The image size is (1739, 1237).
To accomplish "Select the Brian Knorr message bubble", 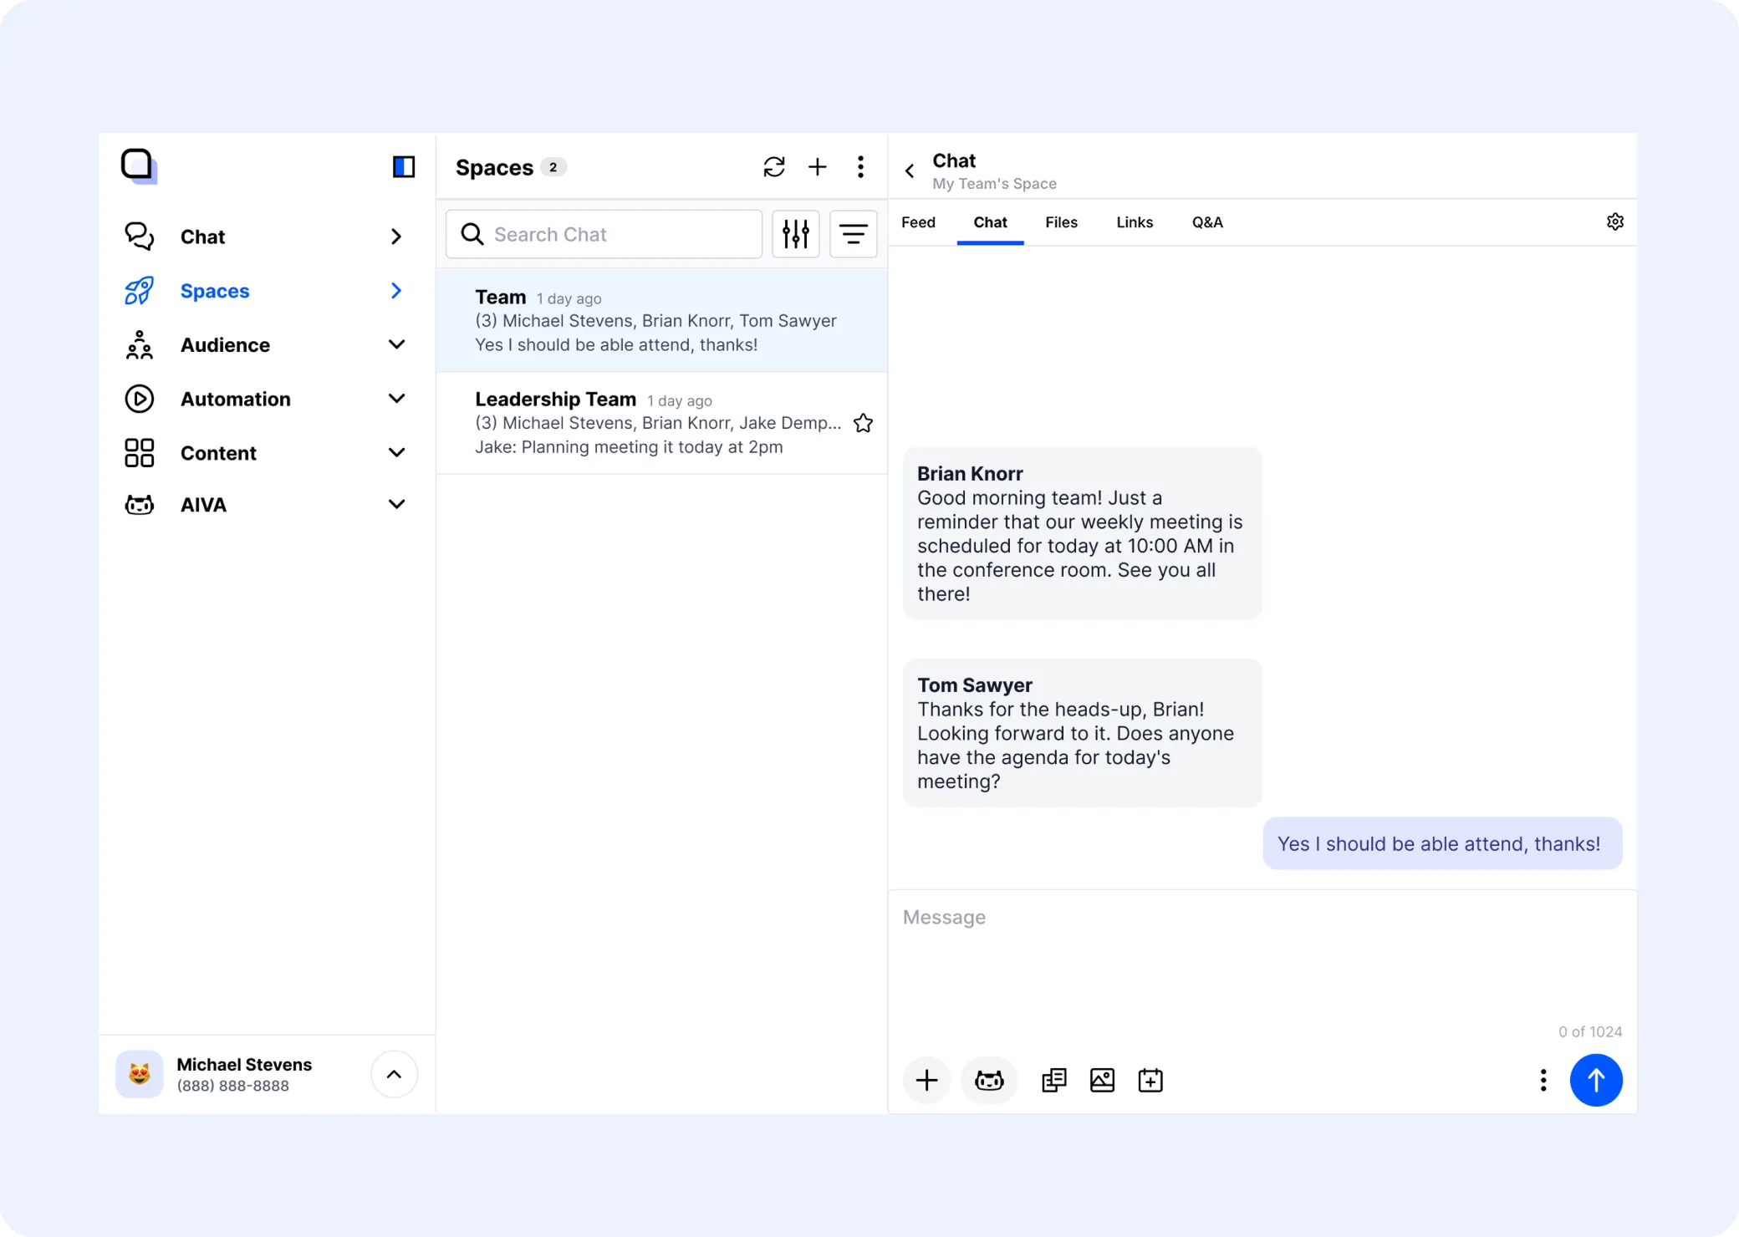I will [1083, 533].
